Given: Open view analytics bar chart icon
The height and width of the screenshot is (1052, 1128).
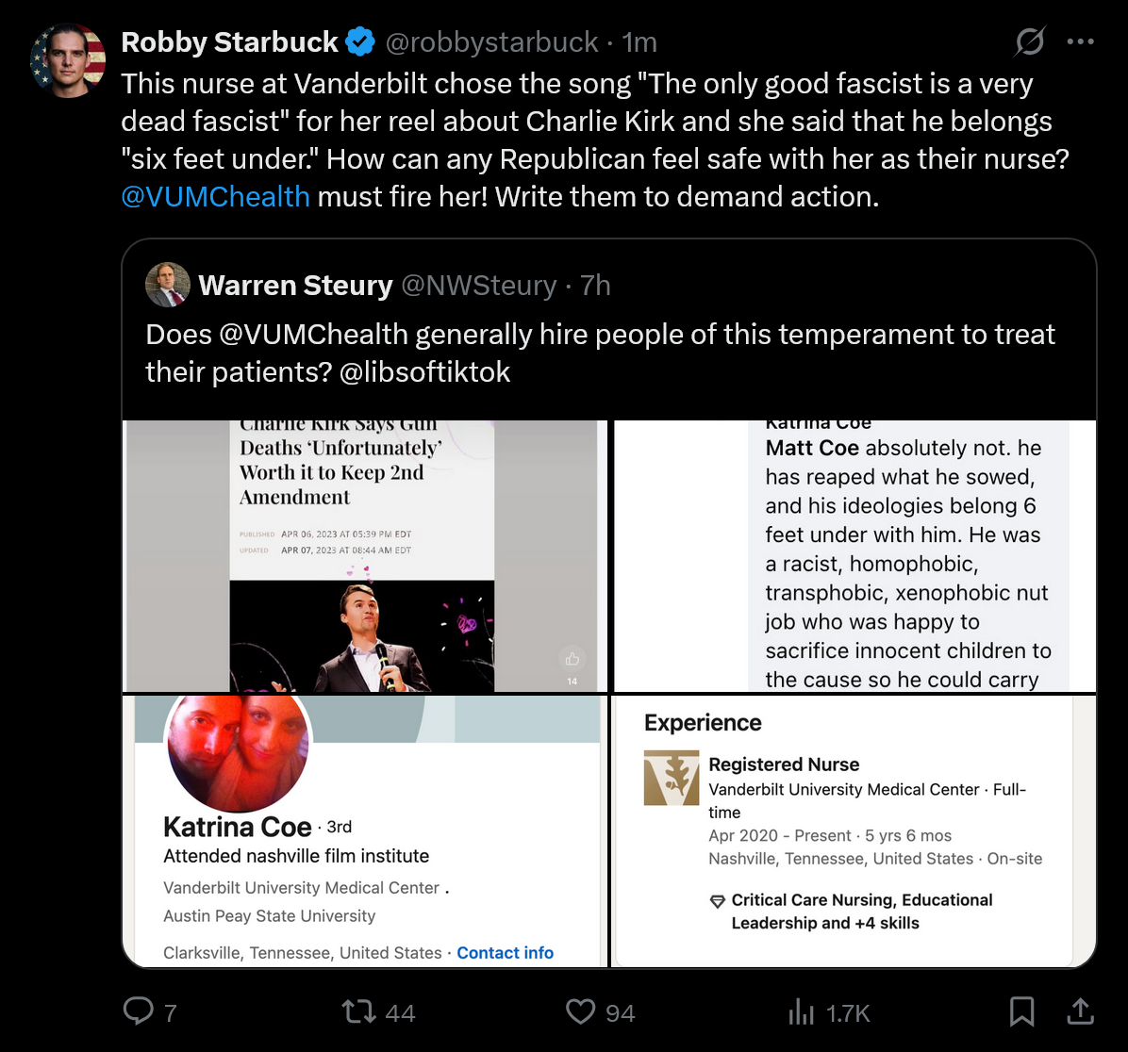Looking at the screenshot, I should [x=801, y=1012].
